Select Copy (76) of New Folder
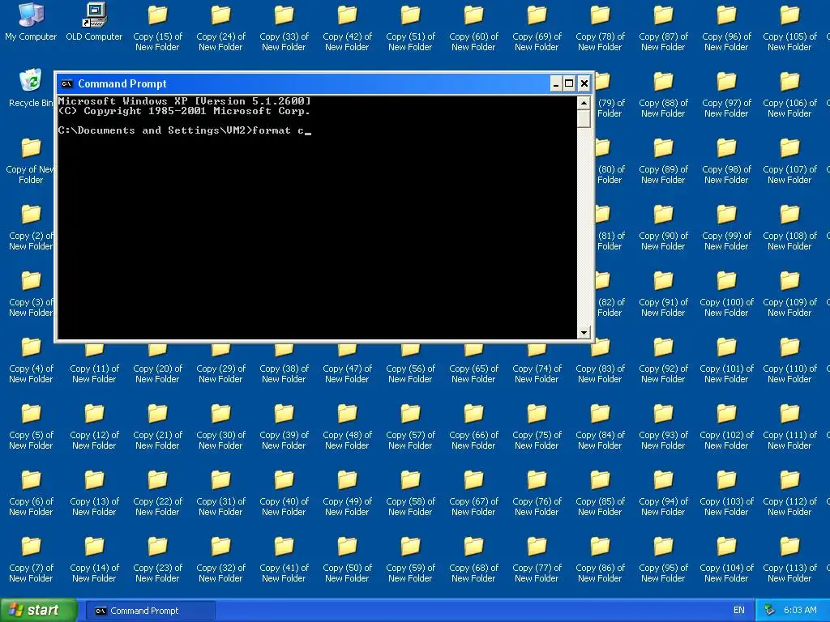The width and height of the screenshot is (830, 622). coord(537,492)
